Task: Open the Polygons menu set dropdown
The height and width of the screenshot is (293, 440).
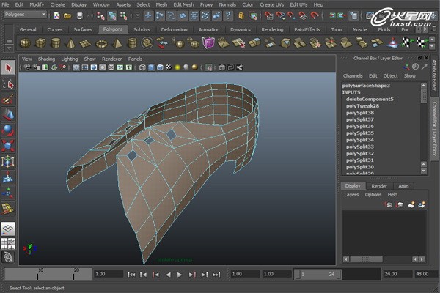Action: (x=26, y=15)
